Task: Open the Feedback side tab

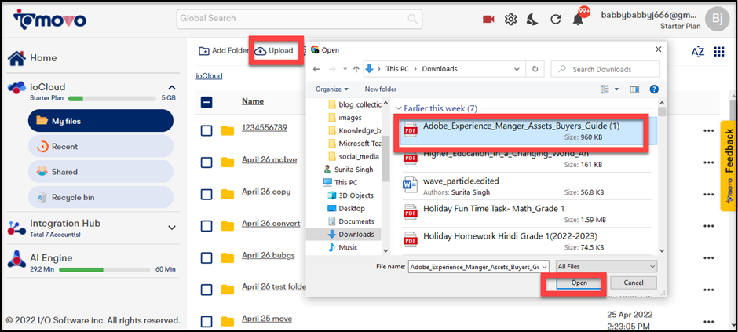Action: [x=729, y=166]
